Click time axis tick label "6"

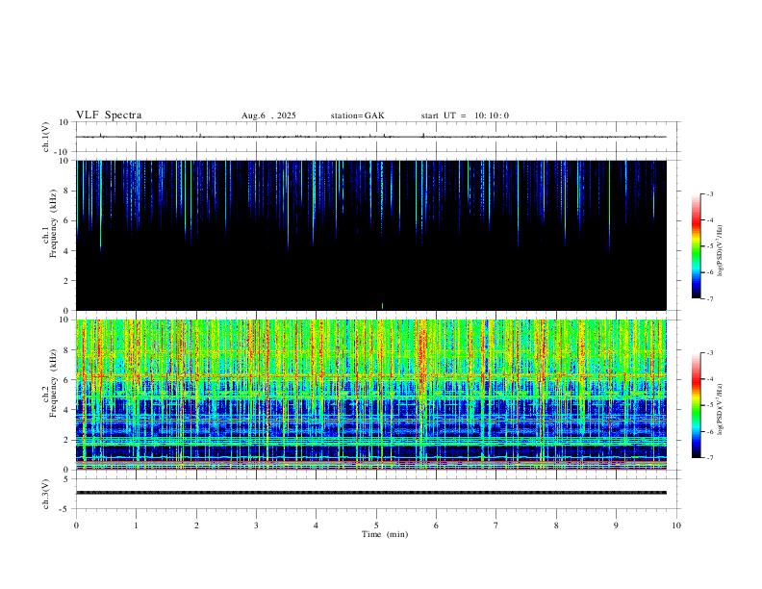[437, 525]
